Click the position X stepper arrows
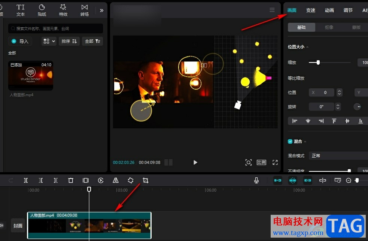368x241 pixels. coord(339,92)
